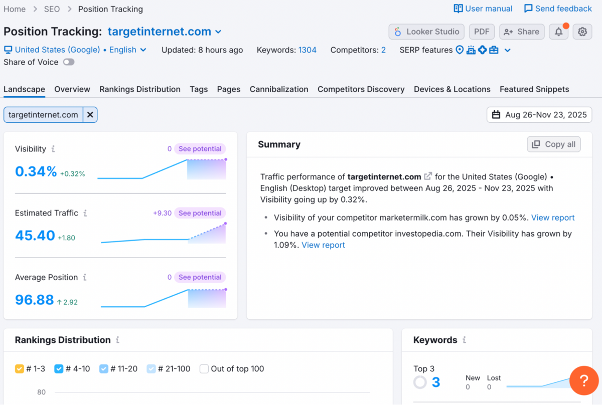The image size is (602, 405).
Task: Switch to the Landscape tab
Action: 24,89
